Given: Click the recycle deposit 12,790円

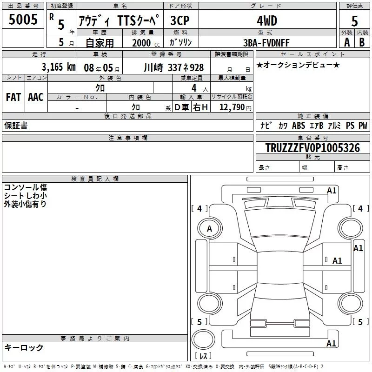Looking at the screenshot, I should (235, 107).
